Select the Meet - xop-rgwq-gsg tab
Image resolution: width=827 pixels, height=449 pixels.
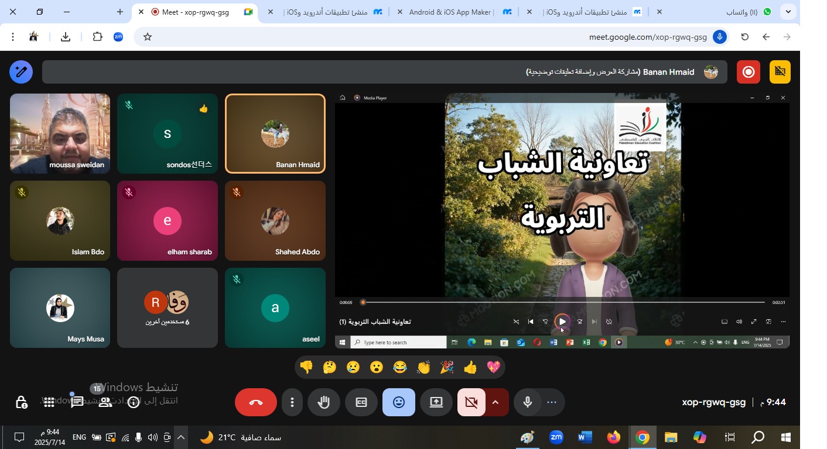pos(196,12)
